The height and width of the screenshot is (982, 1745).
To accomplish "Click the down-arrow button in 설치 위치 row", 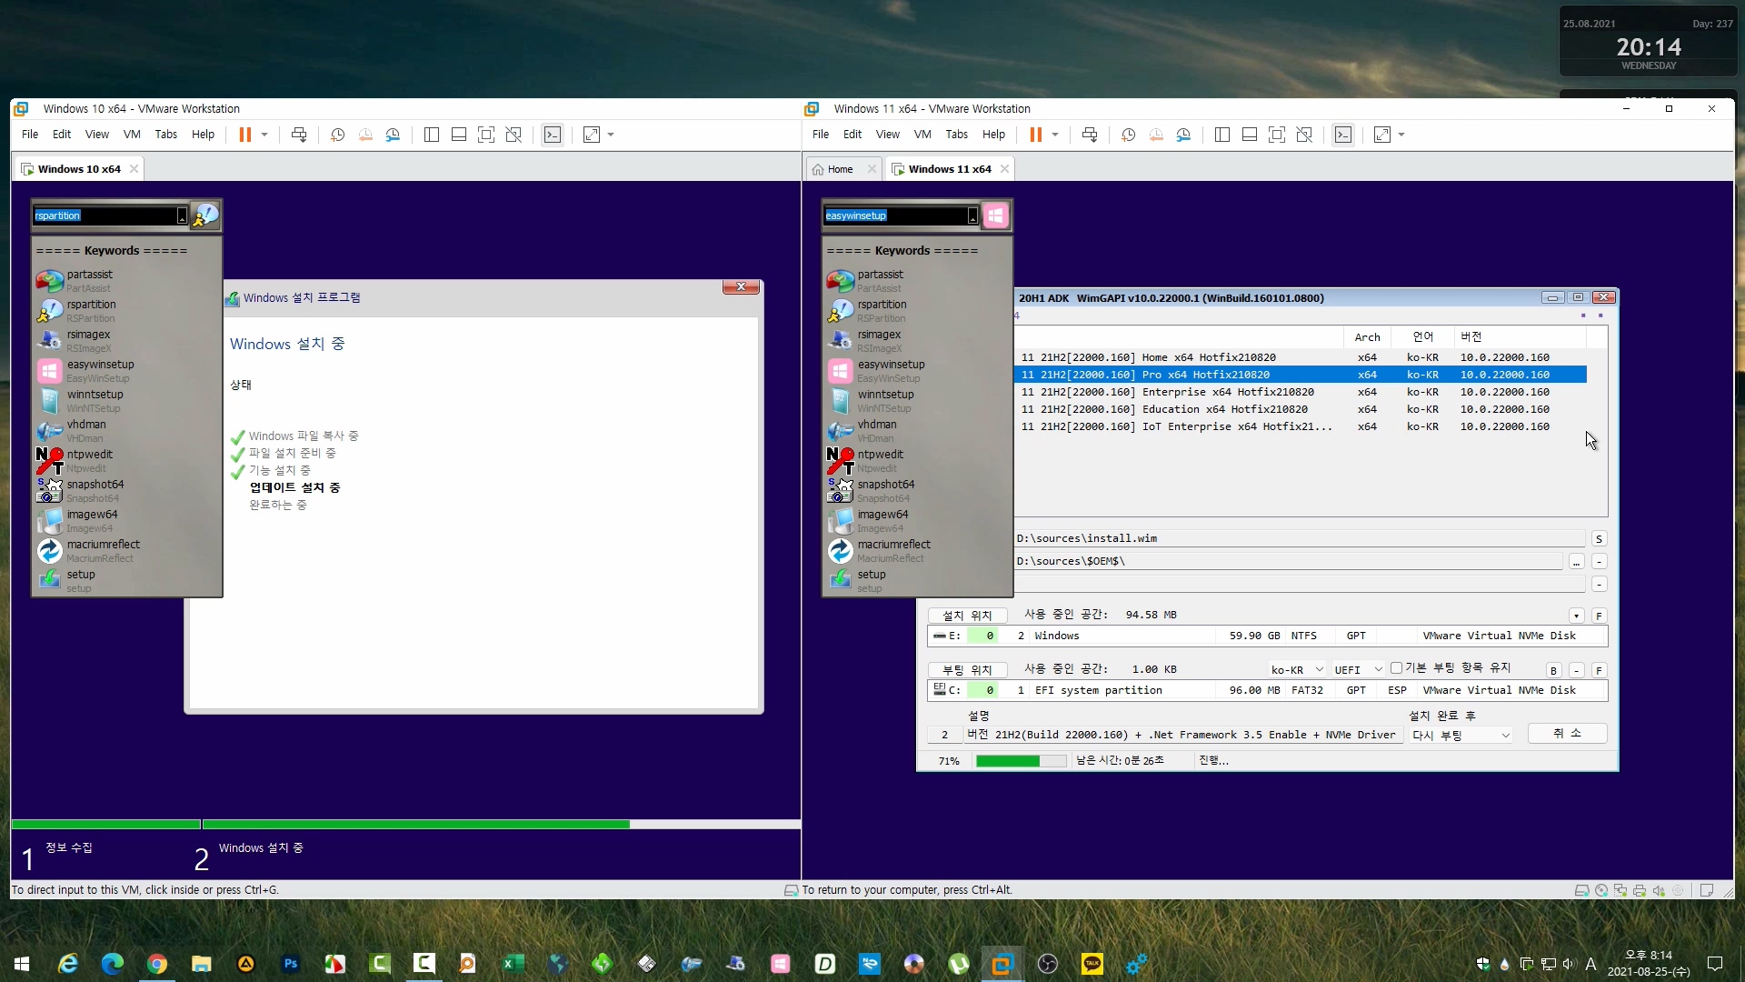I will coord(1576,616).
